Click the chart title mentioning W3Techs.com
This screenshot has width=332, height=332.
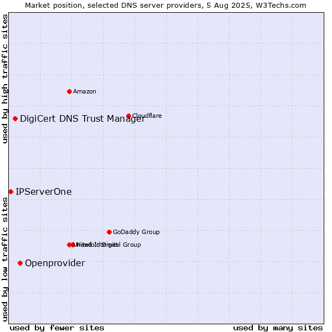(x=165, y=6)
